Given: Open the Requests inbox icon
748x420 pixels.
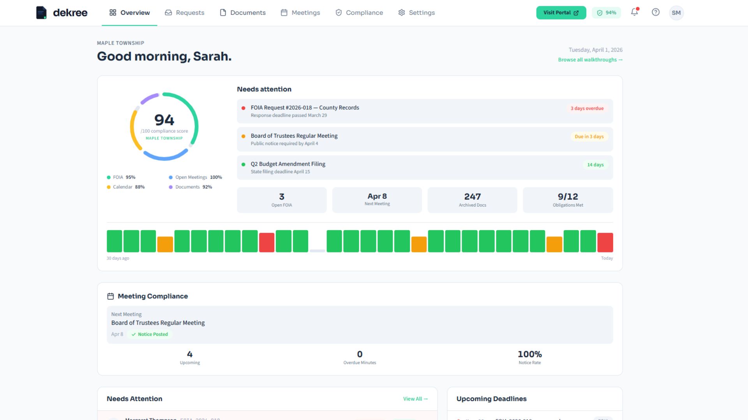Looking at the screenshot, I should pyautogui.click(x=168, y=12).
